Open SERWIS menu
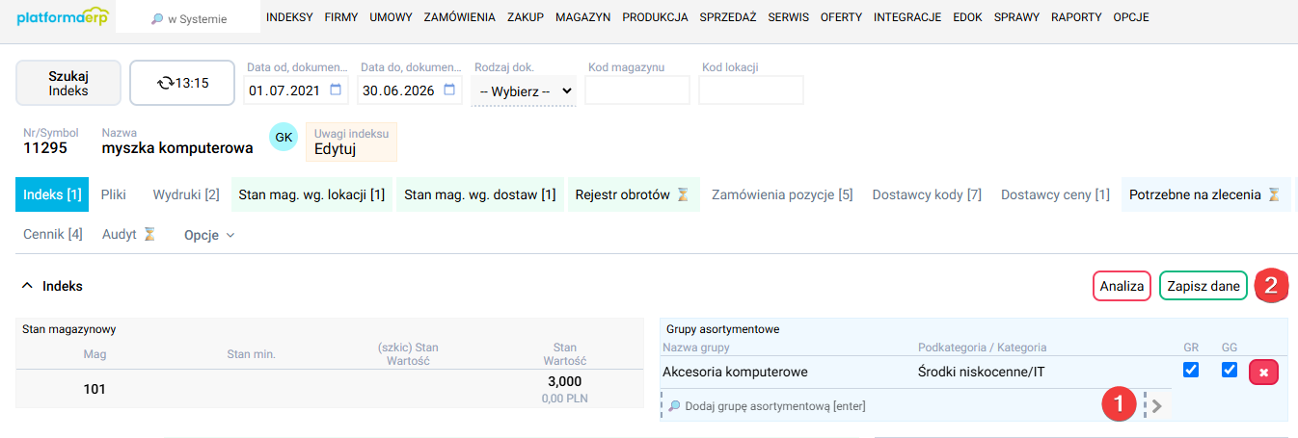 789,17
